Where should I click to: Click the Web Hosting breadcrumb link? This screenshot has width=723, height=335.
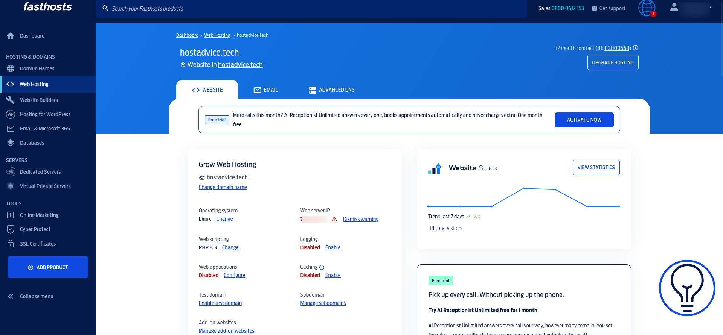click(217, 35)
